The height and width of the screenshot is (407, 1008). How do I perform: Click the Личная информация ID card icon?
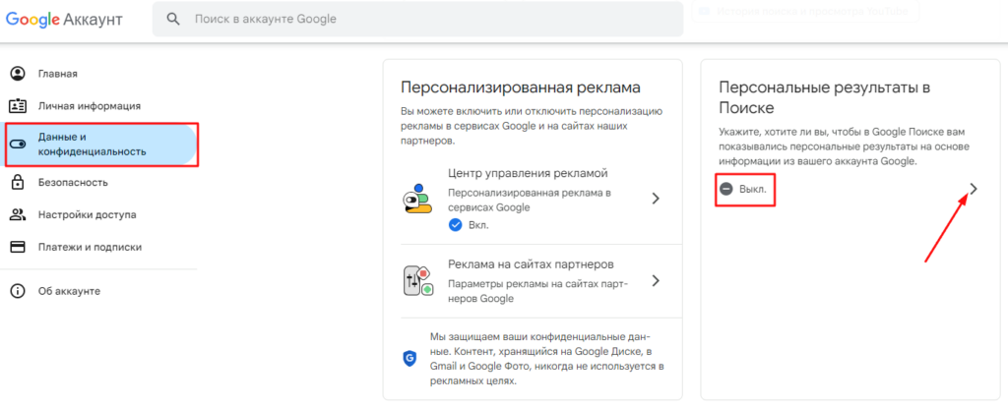tap(18, 105)
